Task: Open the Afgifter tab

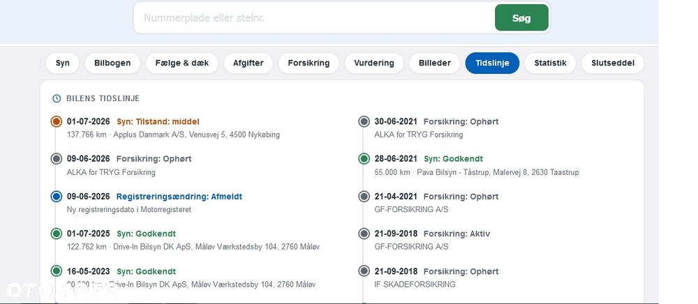Action: click(x=248, y=63)
